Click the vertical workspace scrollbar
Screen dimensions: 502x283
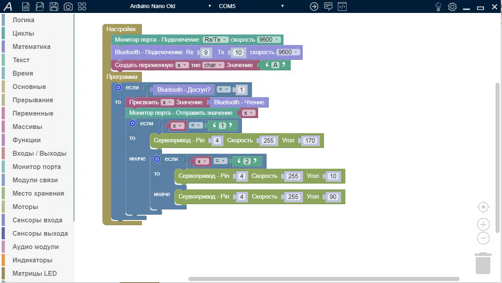pyautogui.click(x=498, y=157)
